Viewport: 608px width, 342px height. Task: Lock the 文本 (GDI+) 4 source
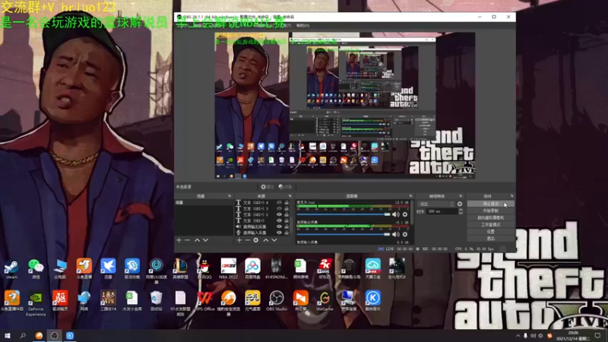(287, 203)
